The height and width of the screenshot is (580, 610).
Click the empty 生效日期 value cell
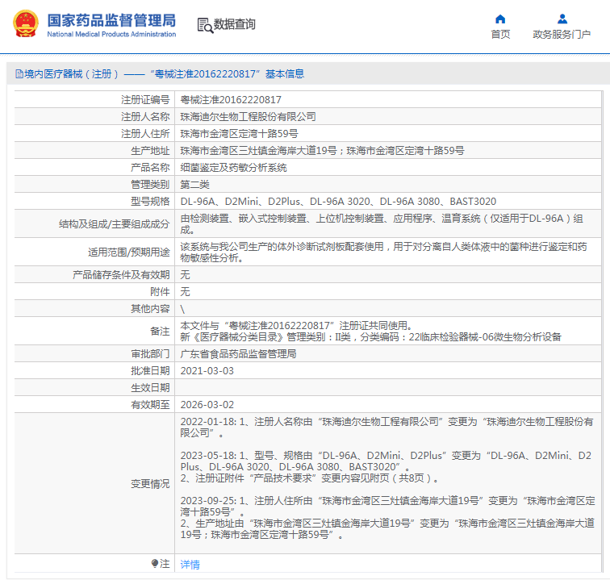point(388,388)
